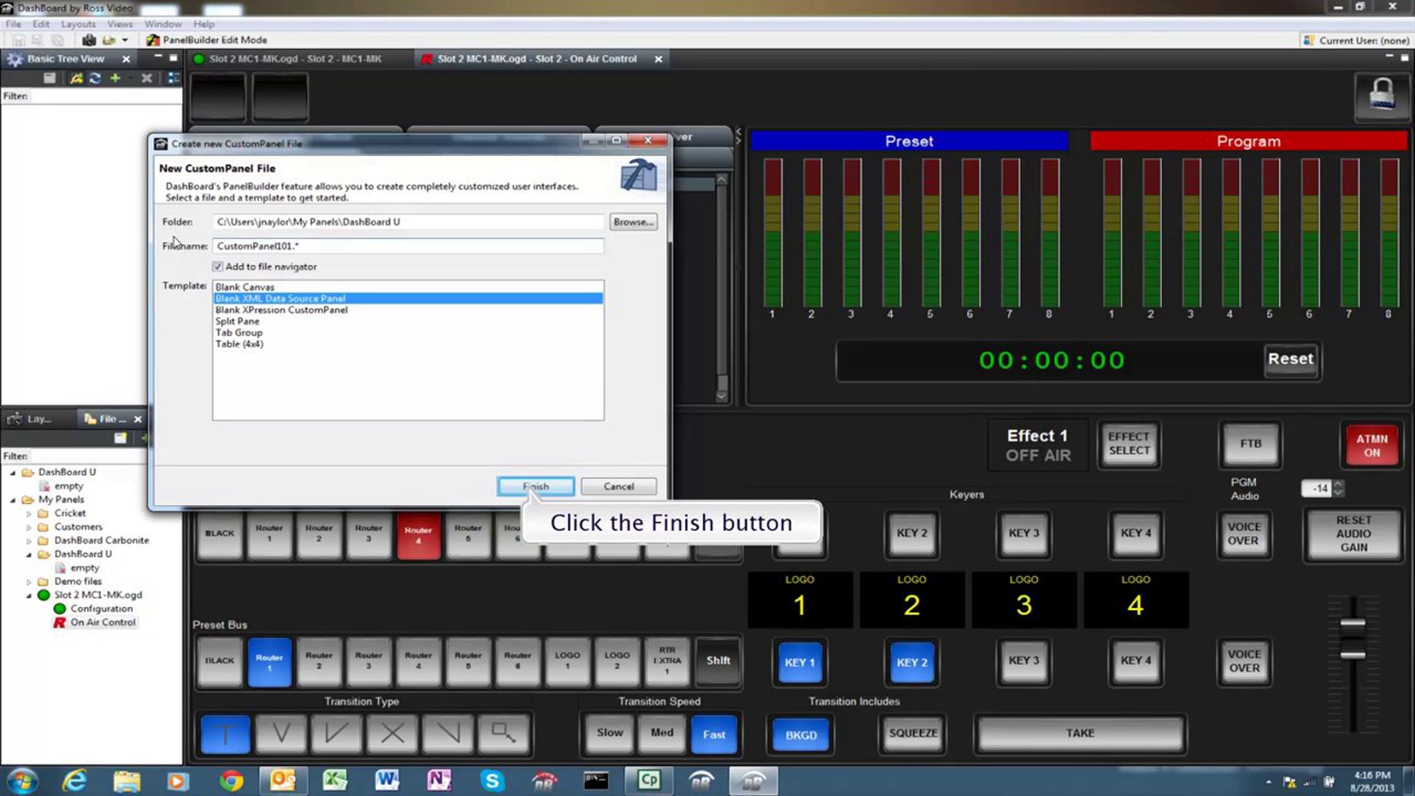Click the Filename input field
The width and height of the screenshot is (1415, 796).
coord(408,246)
